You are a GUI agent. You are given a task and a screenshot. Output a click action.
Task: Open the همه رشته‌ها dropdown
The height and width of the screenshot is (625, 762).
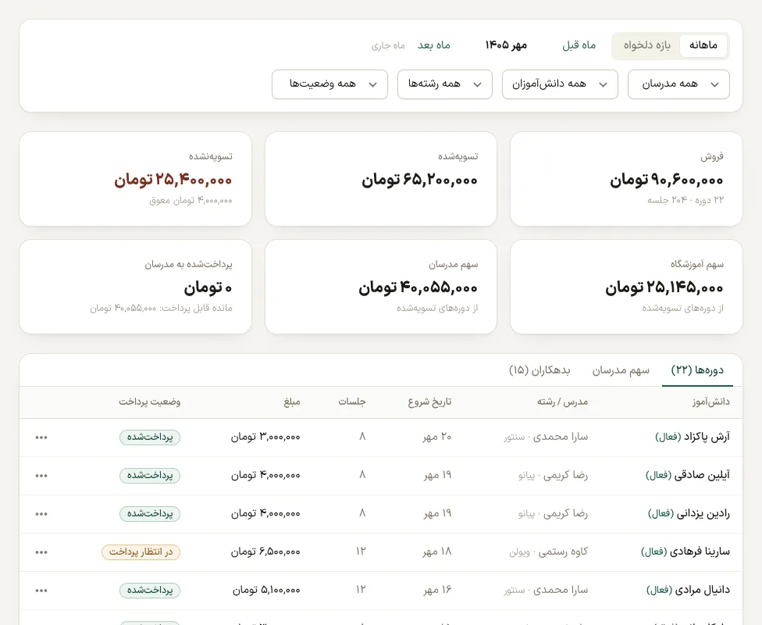445,84
